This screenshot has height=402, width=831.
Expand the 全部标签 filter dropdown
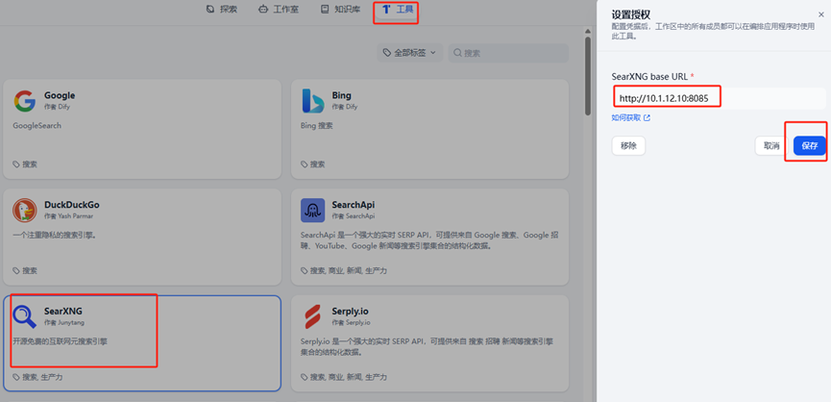pyautogui.click(x=409, y=53)
